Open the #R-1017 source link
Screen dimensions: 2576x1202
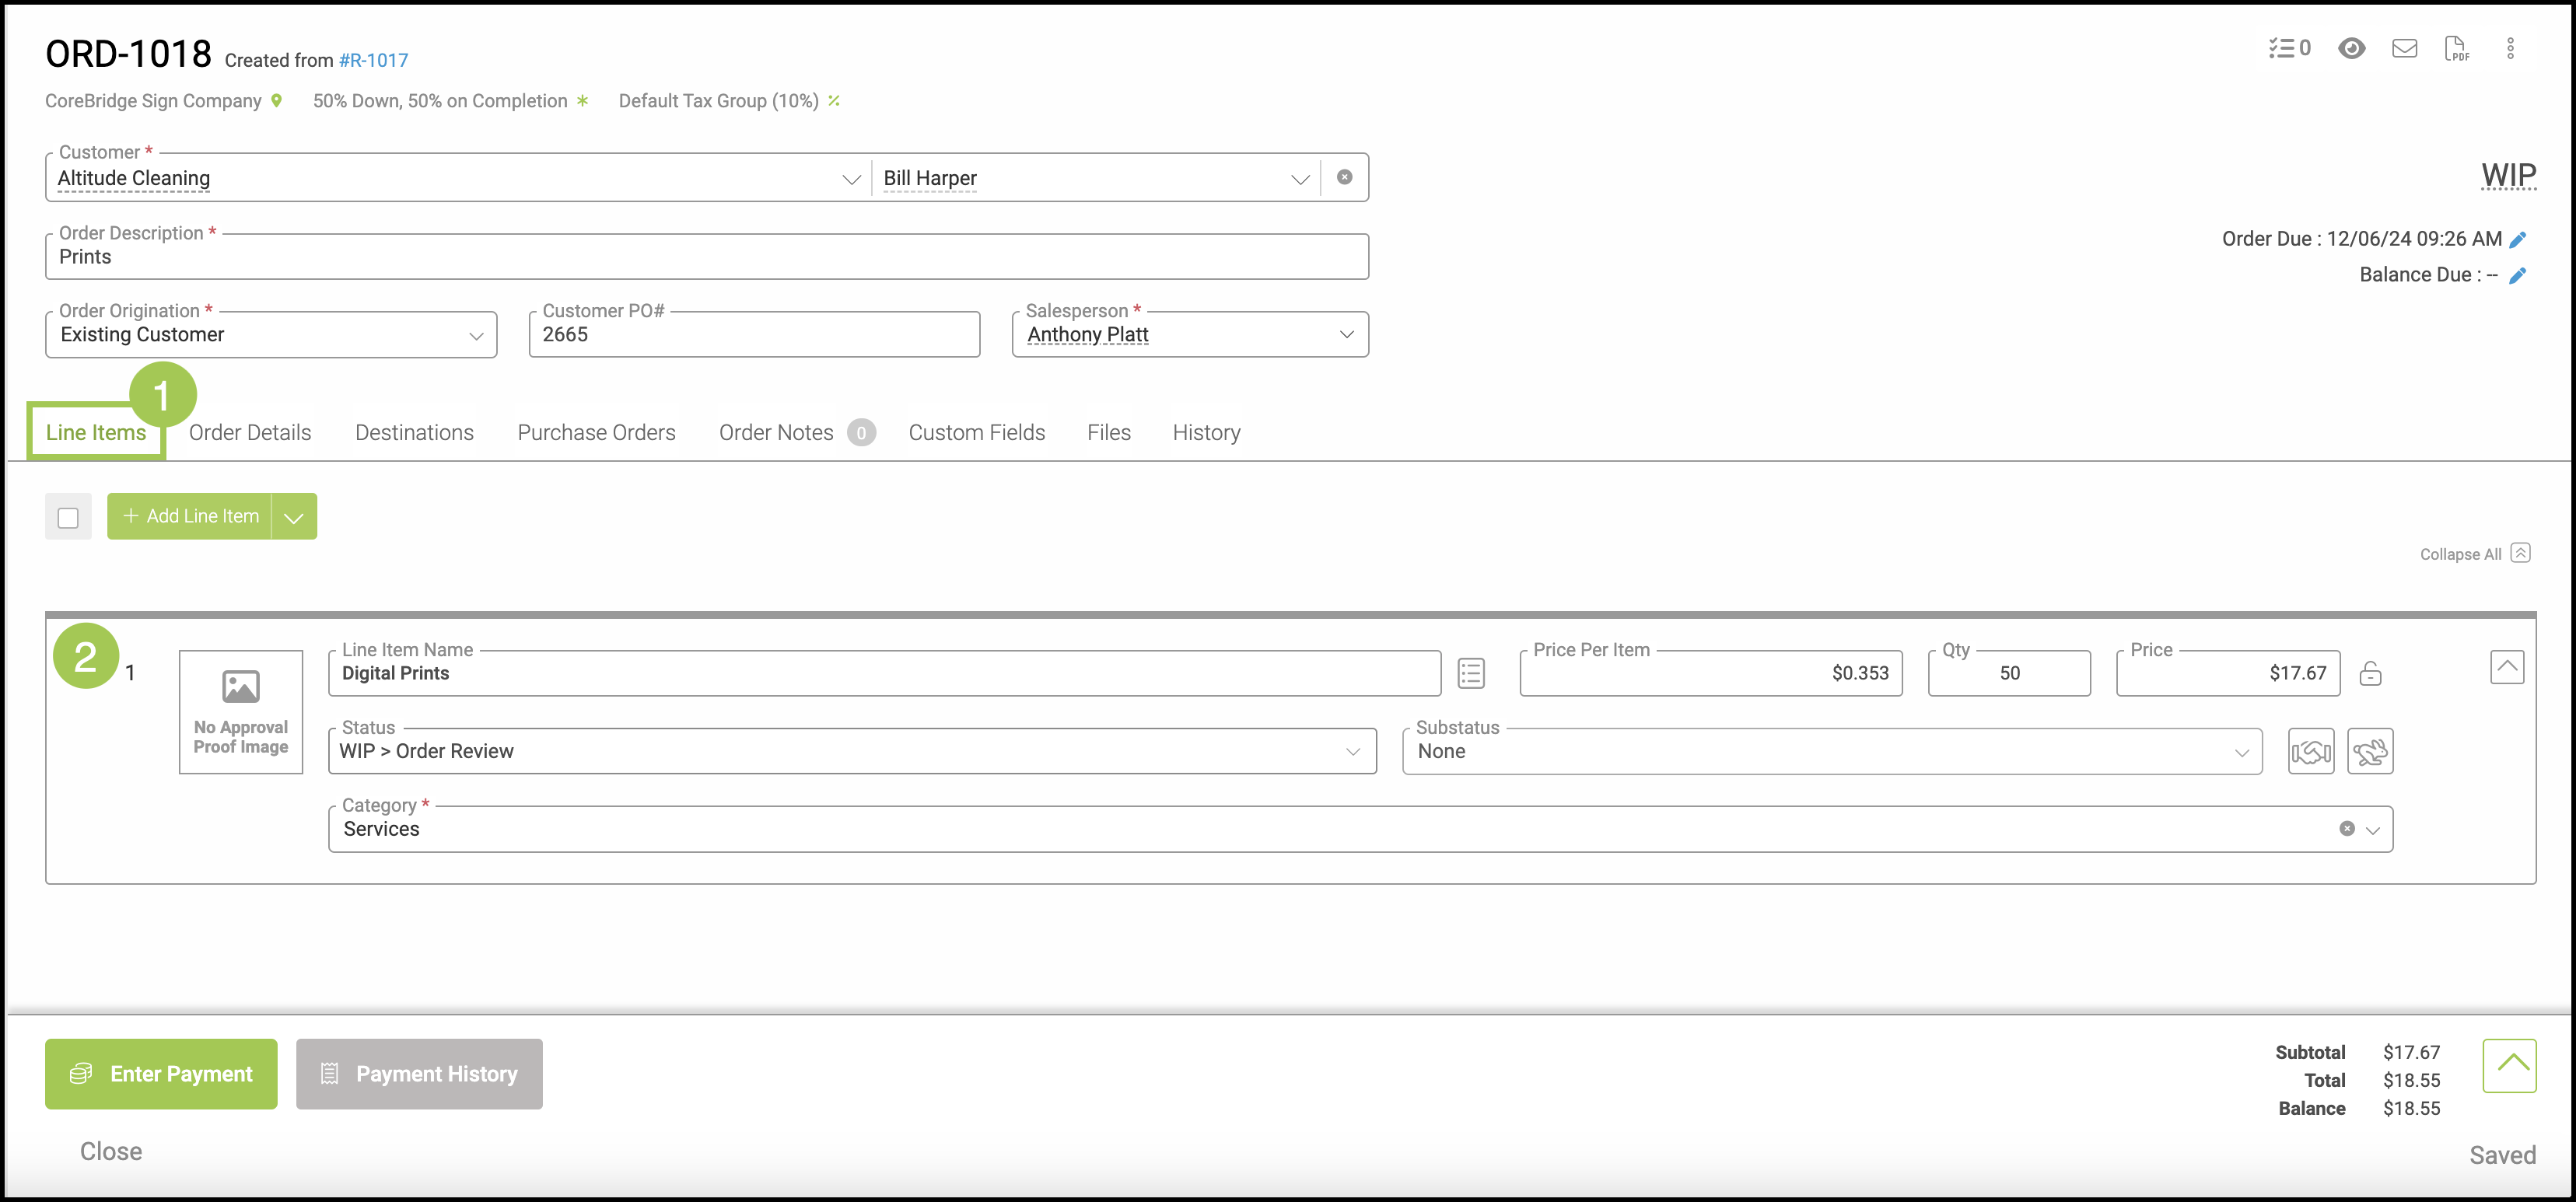click(x=373, y=61)
